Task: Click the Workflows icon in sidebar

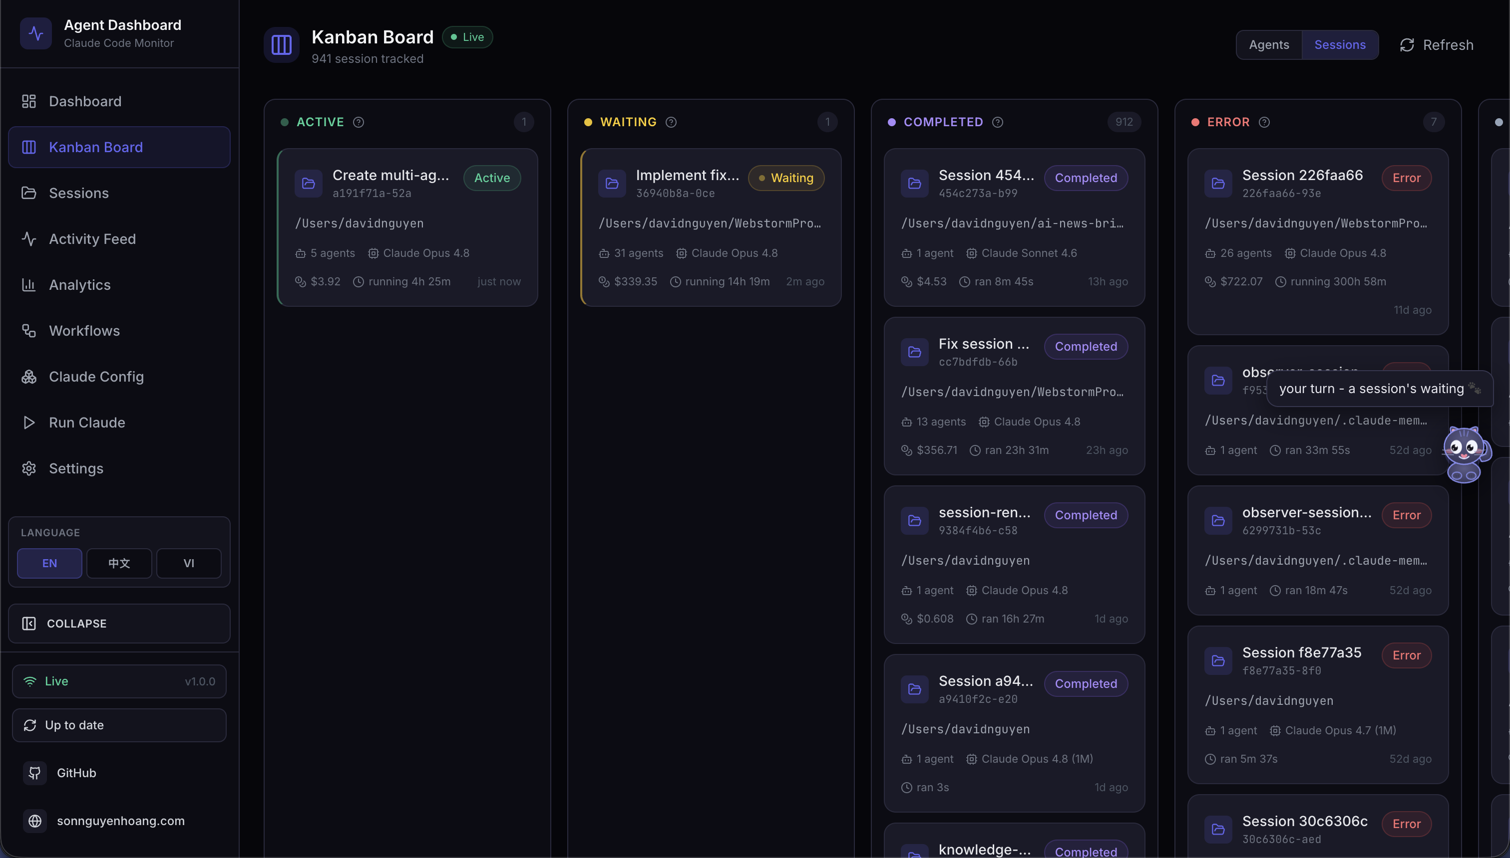Action: pos(29,331)
